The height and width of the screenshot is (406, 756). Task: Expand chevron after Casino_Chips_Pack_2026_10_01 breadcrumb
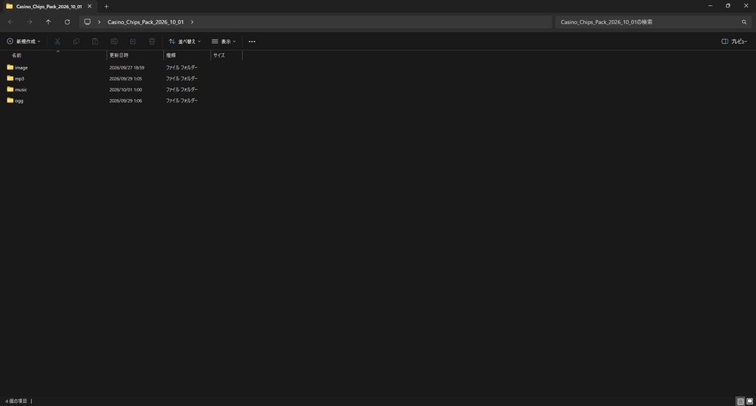click(192, 22)
